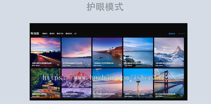The height and width of the screenshot is (104, 211).
Task: Open the pink snow mountain thumbnail
Action: click(x=77, y=83)
